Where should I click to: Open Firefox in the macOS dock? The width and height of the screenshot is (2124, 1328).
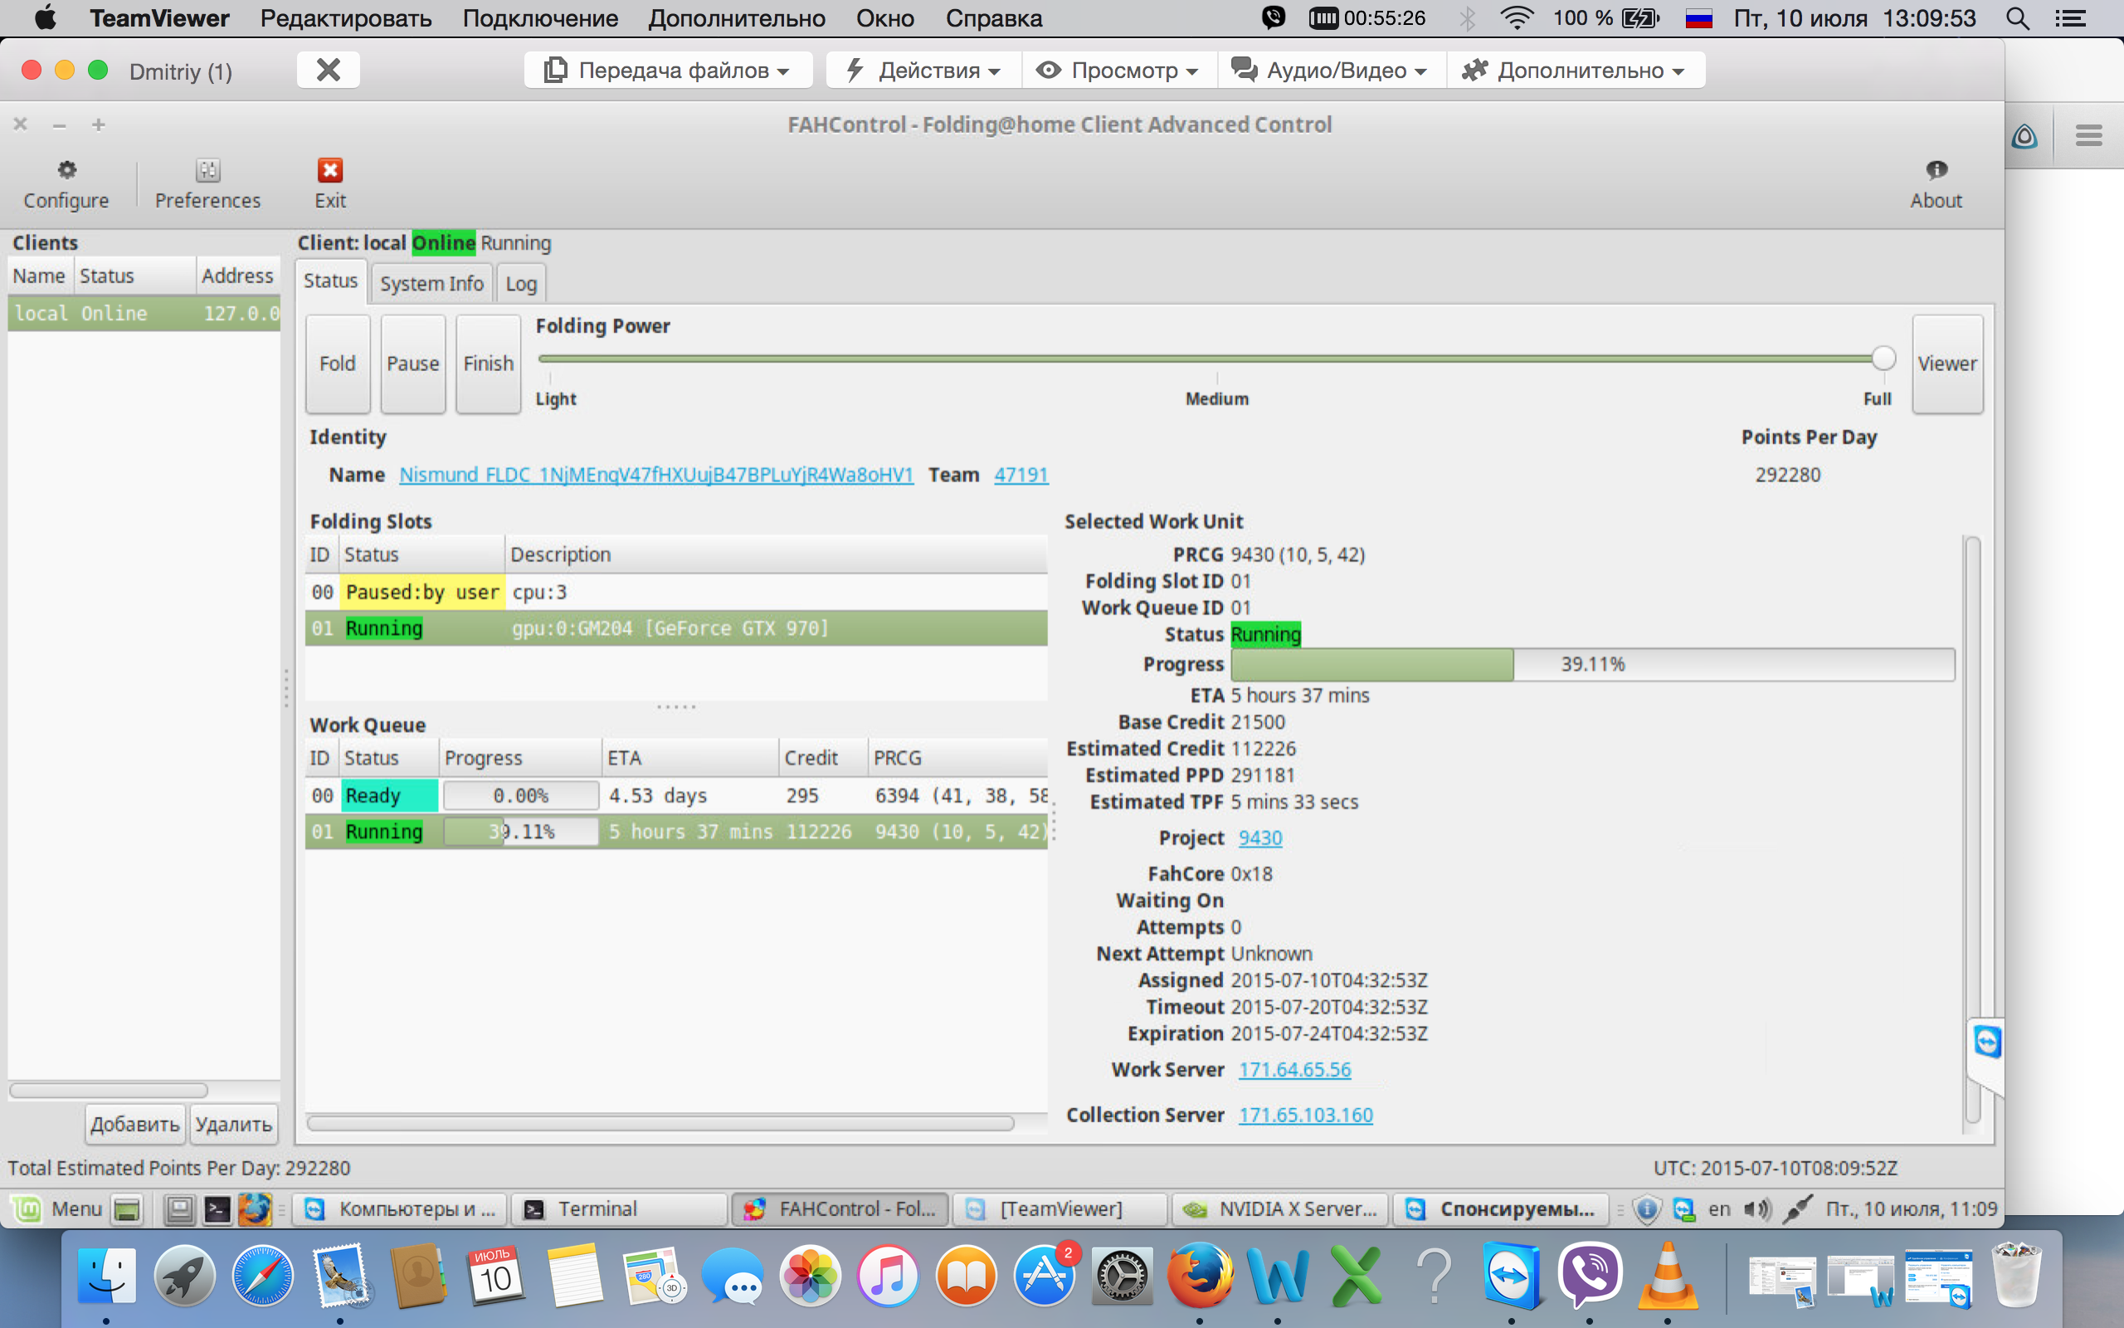pos(1199,1274)
